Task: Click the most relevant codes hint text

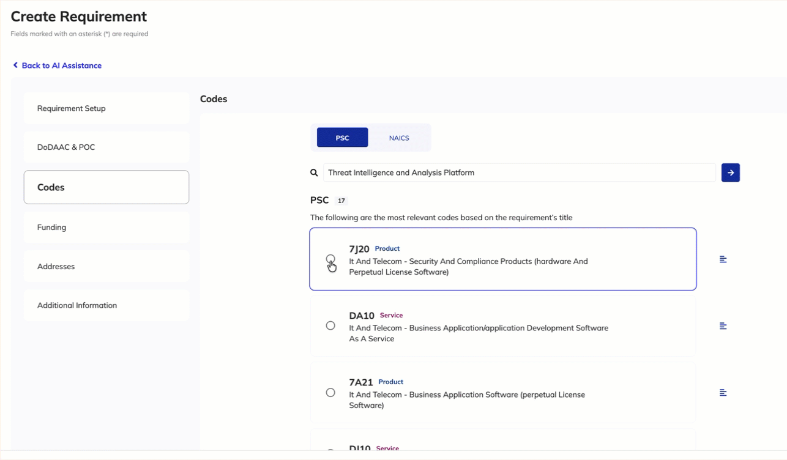Action: point(441,217)
